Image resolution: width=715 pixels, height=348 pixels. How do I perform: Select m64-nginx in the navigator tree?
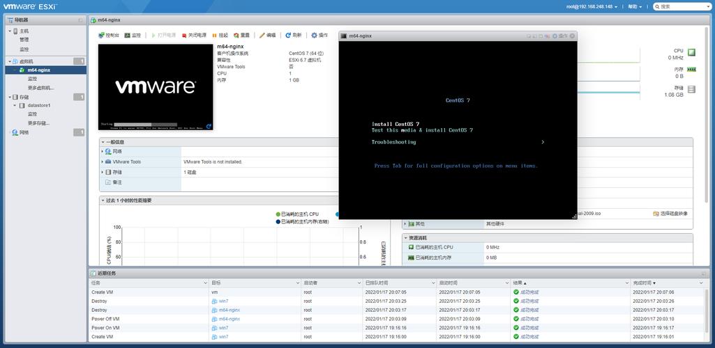(38, 70)
